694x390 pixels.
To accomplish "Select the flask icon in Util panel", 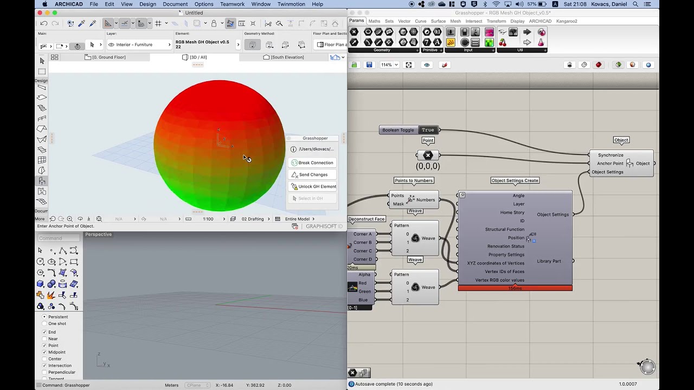I will (541, 42).
